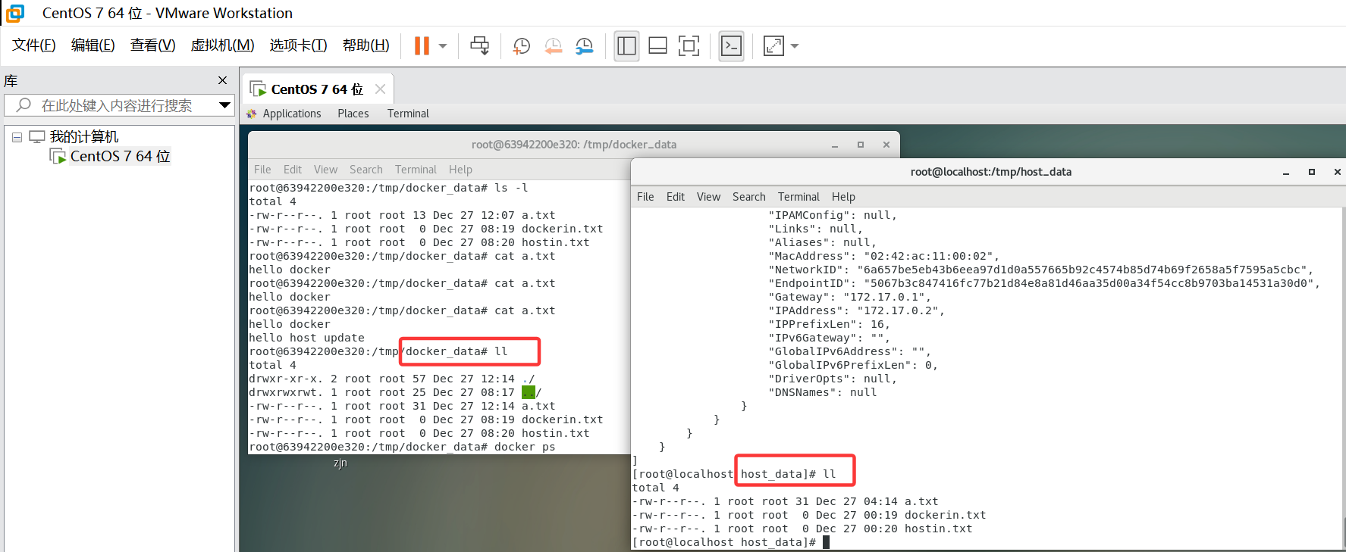
Task: Open the 查看(V) menu
Action: click(152, 45)
